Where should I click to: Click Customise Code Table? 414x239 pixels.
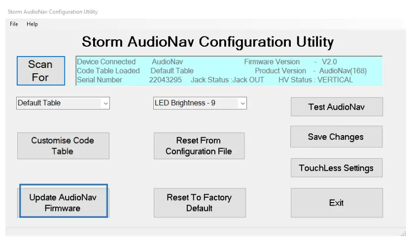(63, 146)
